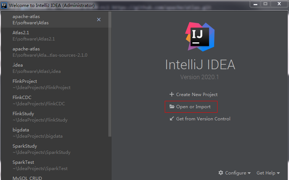
Task: Open the Get Help menu label
Action: (266, 173)
